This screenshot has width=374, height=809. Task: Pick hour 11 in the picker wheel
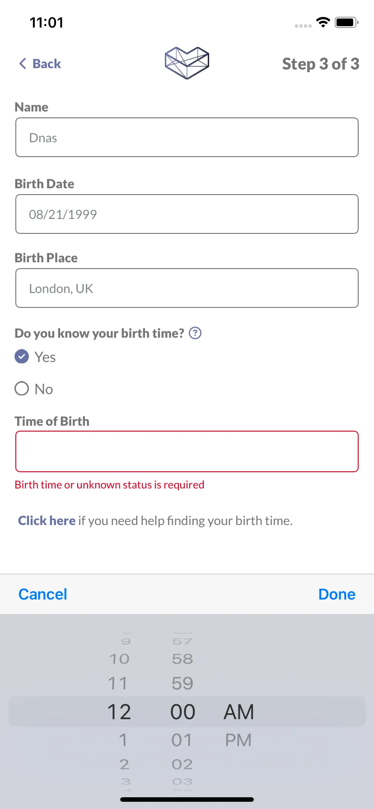(118, 683)
